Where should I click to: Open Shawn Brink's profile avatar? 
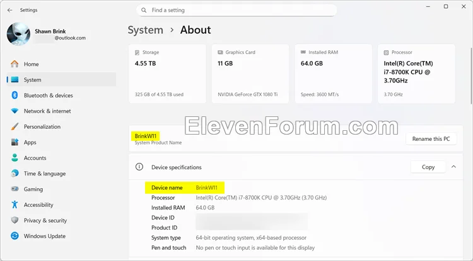[18, 34]
